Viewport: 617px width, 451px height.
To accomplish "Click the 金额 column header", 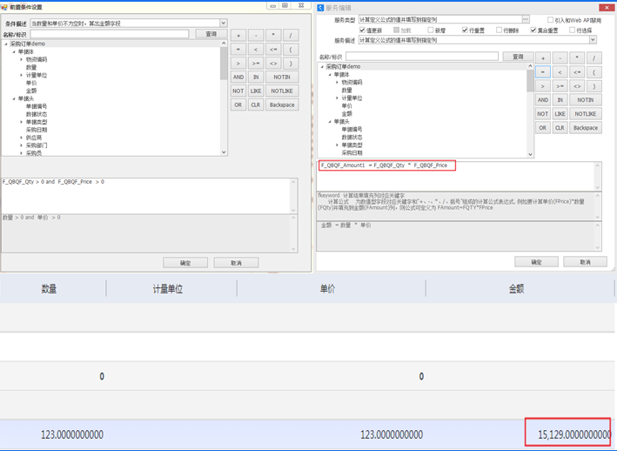I will (x=516, y=289).
